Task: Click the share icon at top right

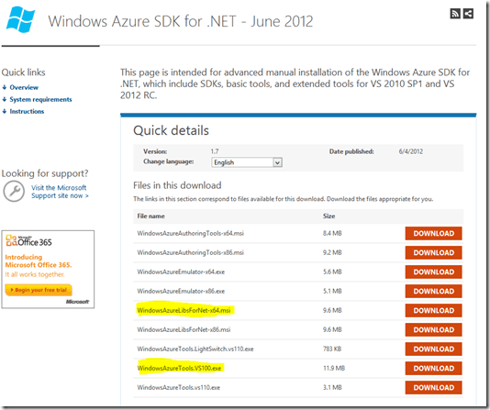Action: 468,14
